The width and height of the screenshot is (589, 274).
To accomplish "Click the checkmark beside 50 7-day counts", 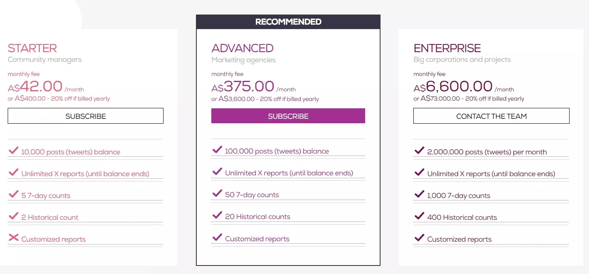I will click(217, 194).
